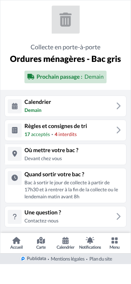This screenshot has height=284, width=131.
Task: Expand the Règles et consignes chevron
Action: [118, 130]
